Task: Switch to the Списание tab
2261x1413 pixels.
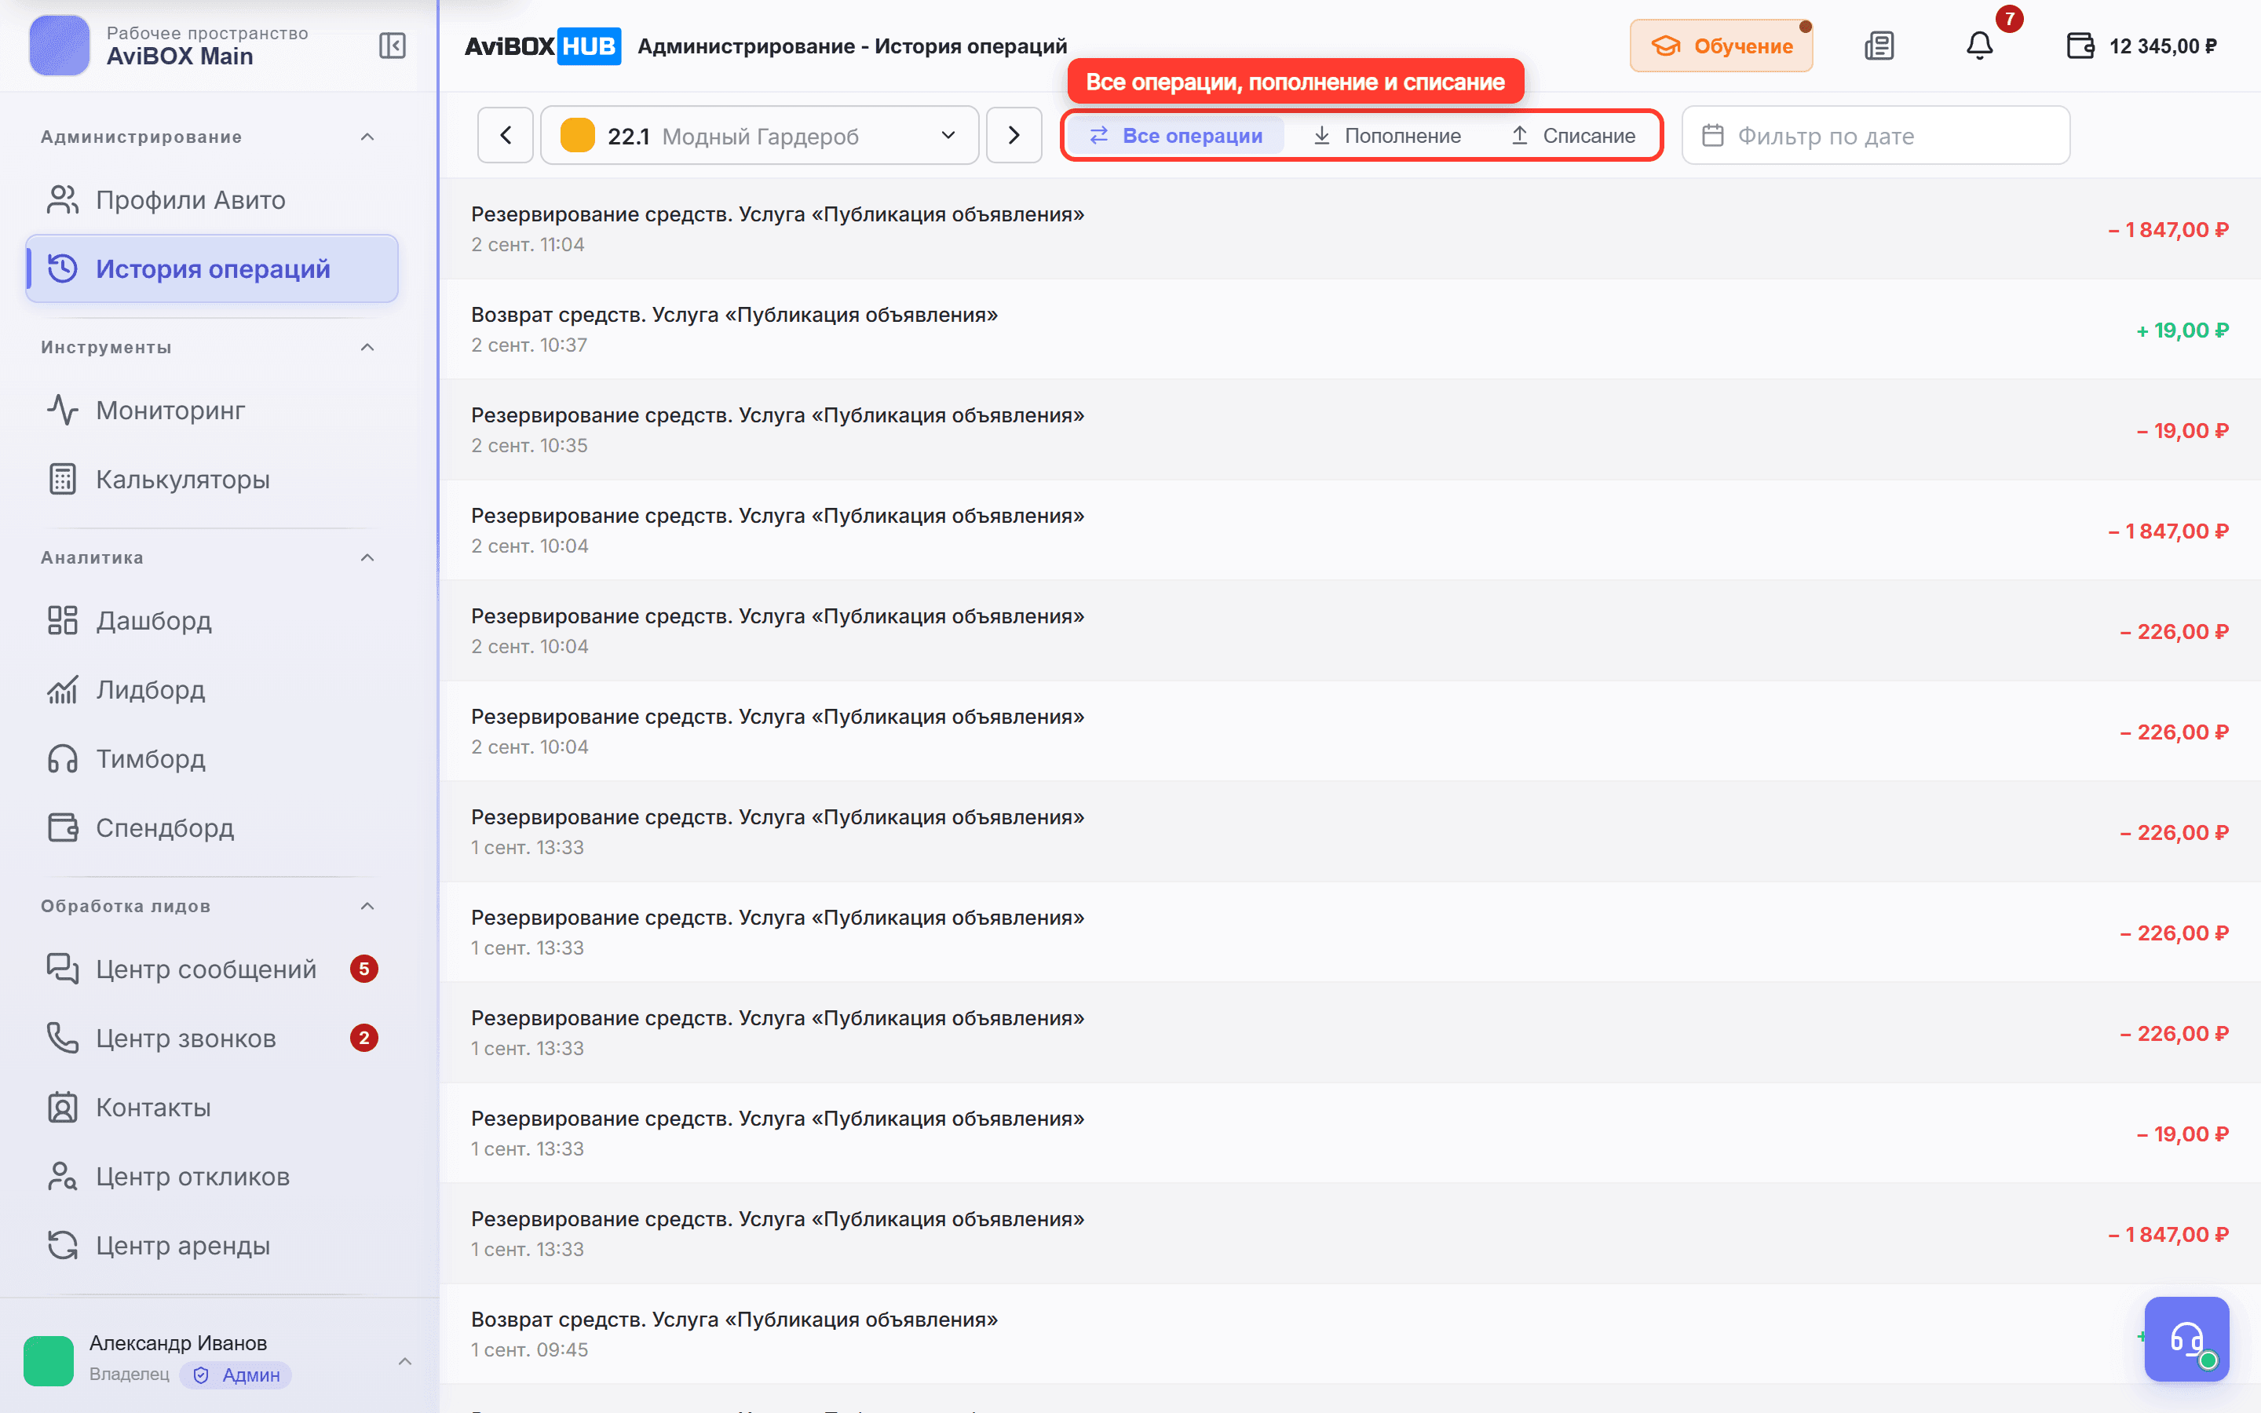Action: click(x=1573, y=136)
